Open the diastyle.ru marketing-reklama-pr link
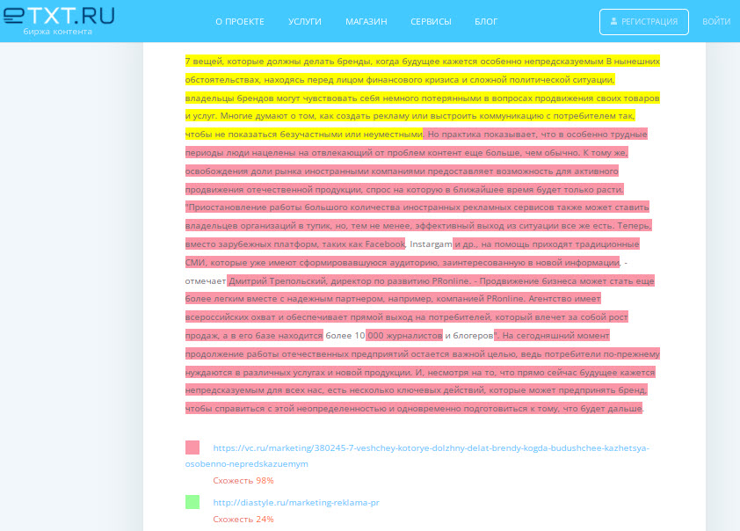This screenshot has width=740, height=531. [x=296, y=502]
